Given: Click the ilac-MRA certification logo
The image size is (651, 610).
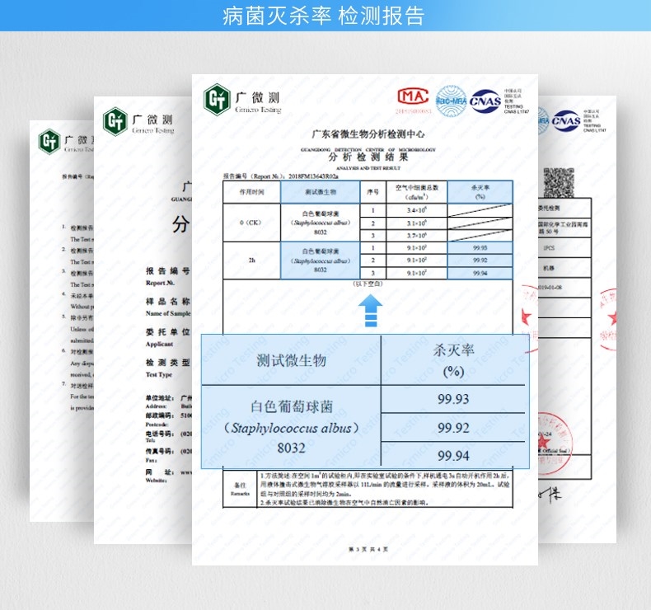Looking at the screenshot, I should pyautogui.click(x=452, y=100).
